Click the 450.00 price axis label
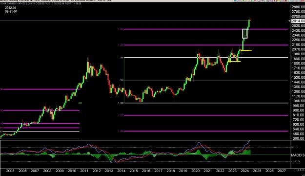Viewport: 305px width, 176px height. point(299,133)
